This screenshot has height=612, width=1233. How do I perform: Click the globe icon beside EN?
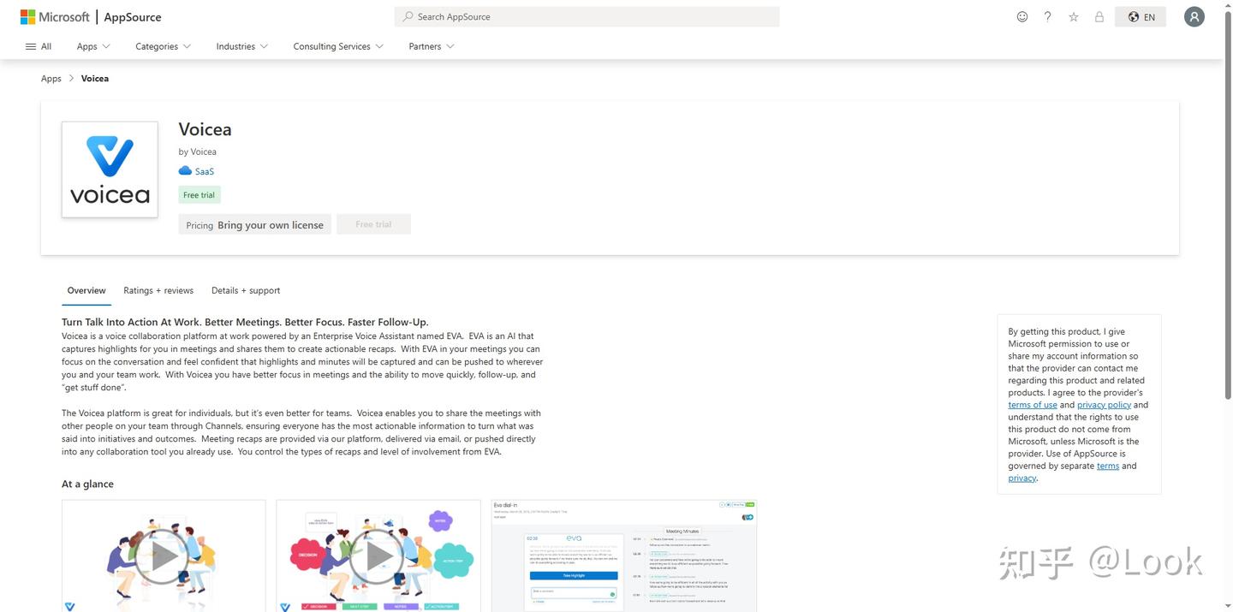[1133, 16]
